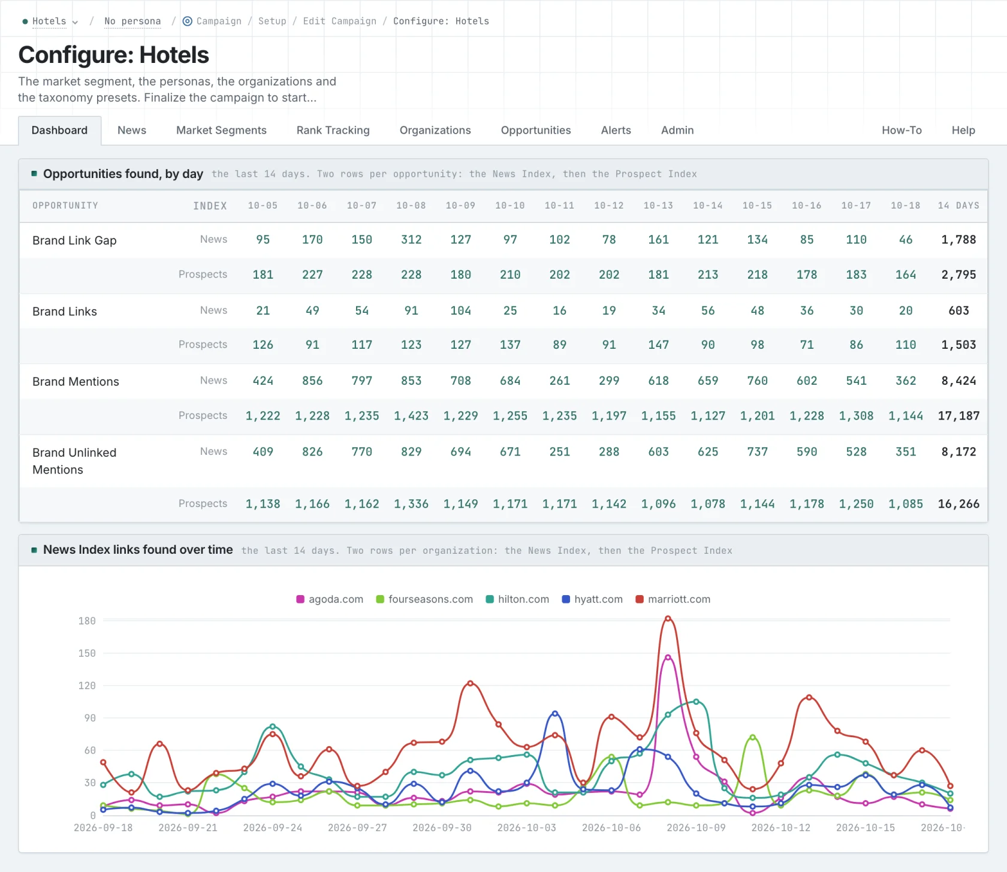Click Brand Links News value 104
Viewport: 1007px width, 872px height.
461,311
